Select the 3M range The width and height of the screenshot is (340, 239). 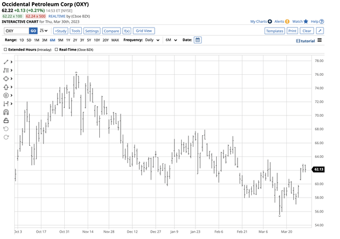[x=45, y=40]
